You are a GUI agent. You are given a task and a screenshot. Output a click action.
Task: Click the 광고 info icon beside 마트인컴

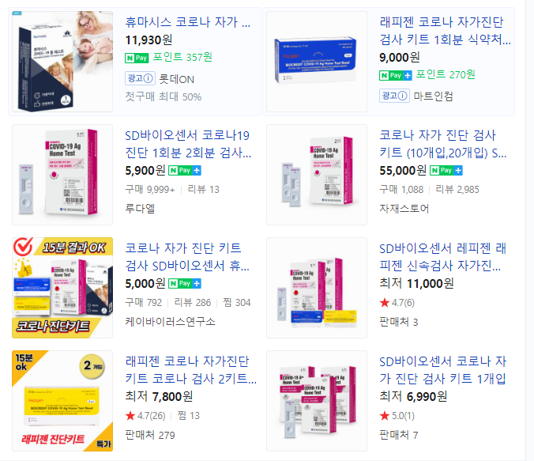click(394, 96)
